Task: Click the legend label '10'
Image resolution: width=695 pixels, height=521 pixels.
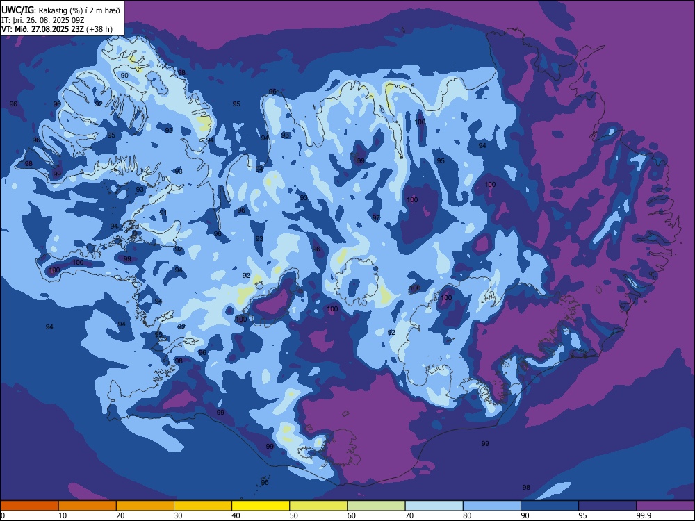Action: point(63,515)
